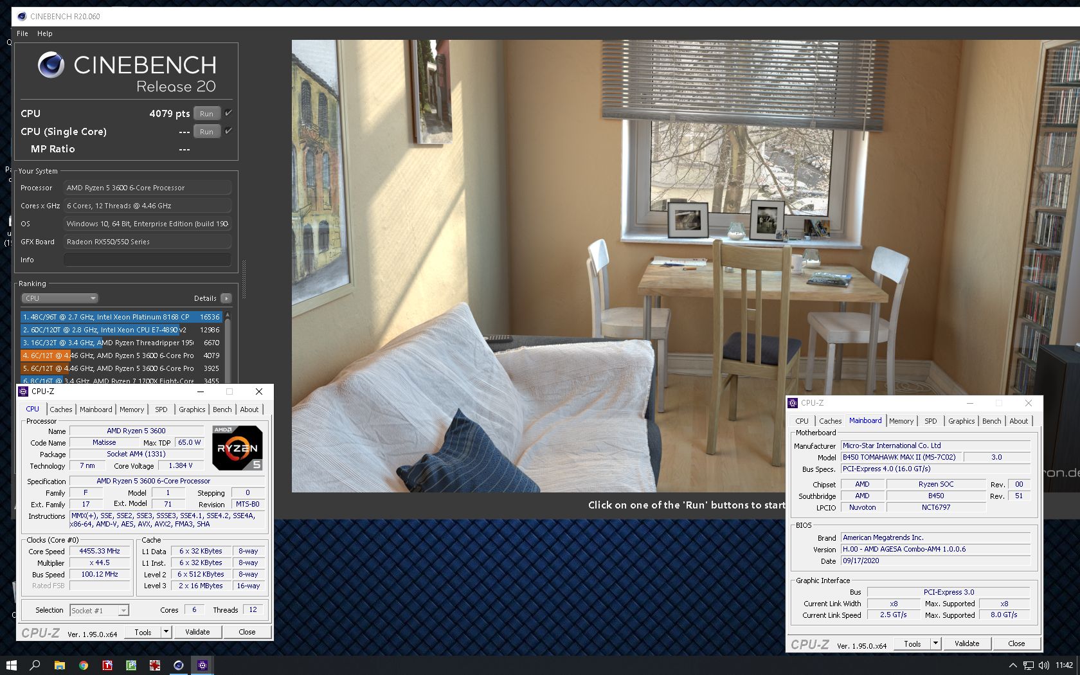The height and width of the screenshot is (675, 1080).
Task: Click the taskbar clock showing 11:42
Action: point(1064,665)
